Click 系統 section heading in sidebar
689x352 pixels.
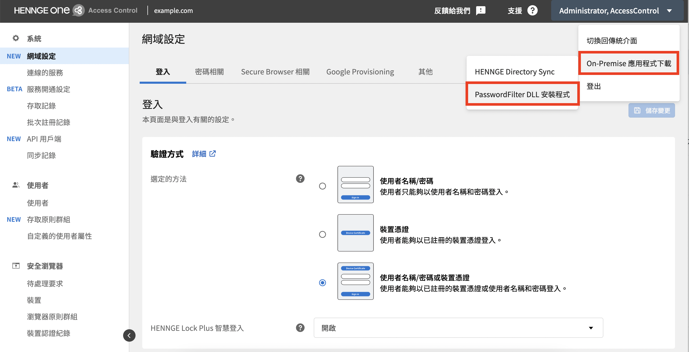pos(34,39)
